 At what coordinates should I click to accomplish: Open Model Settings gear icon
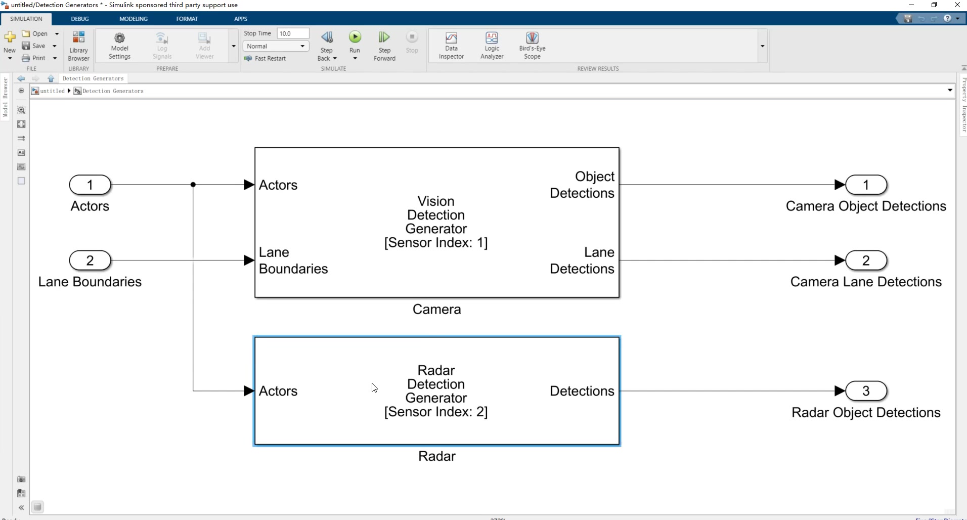tap(119, 46)
